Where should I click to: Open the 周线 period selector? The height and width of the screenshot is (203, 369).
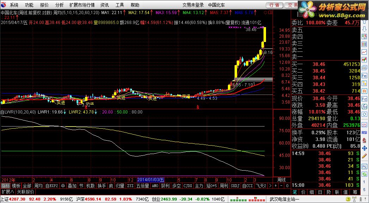click(282, 180)
